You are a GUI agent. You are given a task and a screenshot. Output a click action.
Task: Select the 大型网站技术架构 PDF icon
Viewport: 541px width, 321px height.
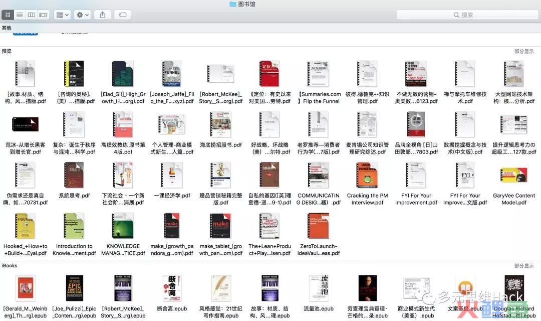514,74
